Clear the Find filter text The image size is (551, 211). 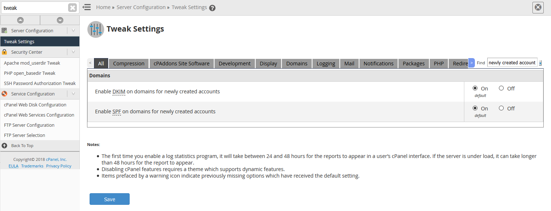coord(540,63)
